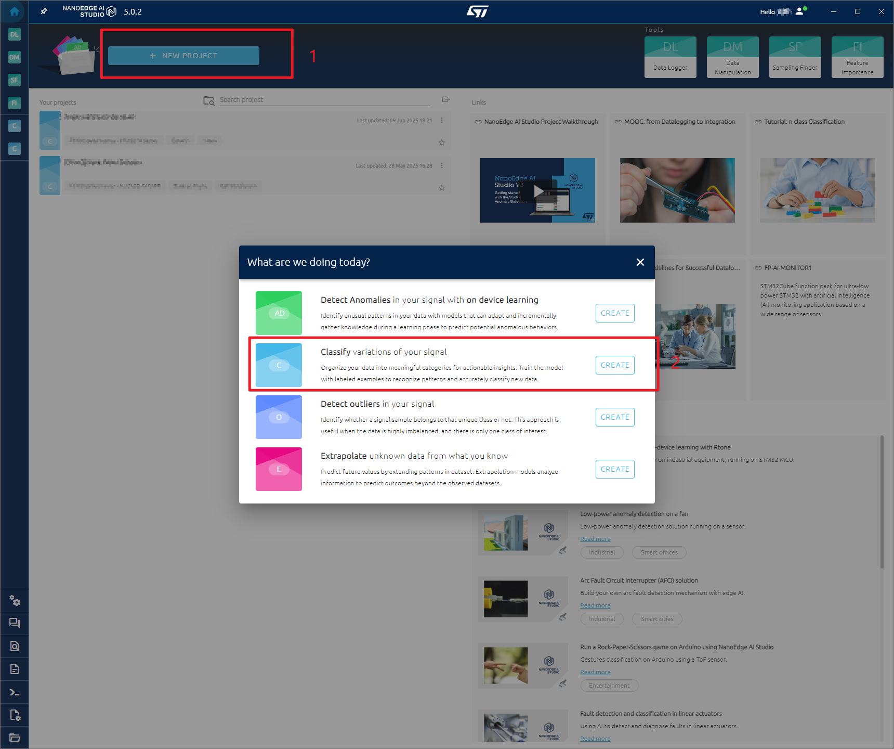Click the pin icon in title bar
The width and height of the screenshot is (894, 749).
[44, 11]
